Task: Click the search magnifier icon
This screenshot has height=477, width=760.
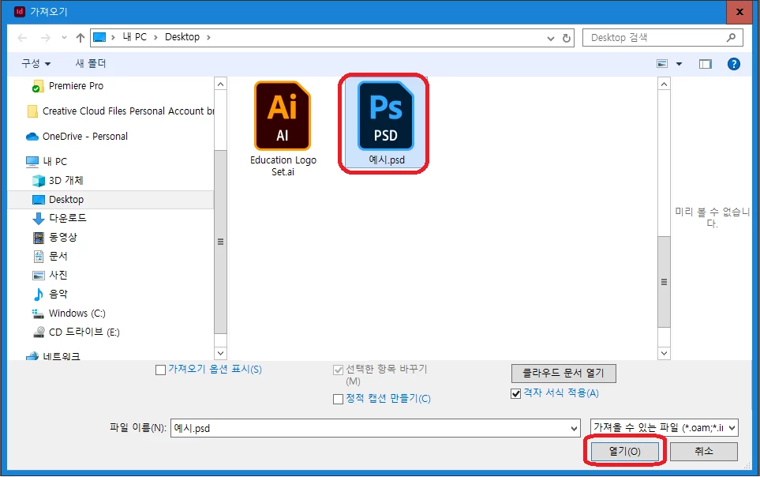Action: (x=732, y=37)
